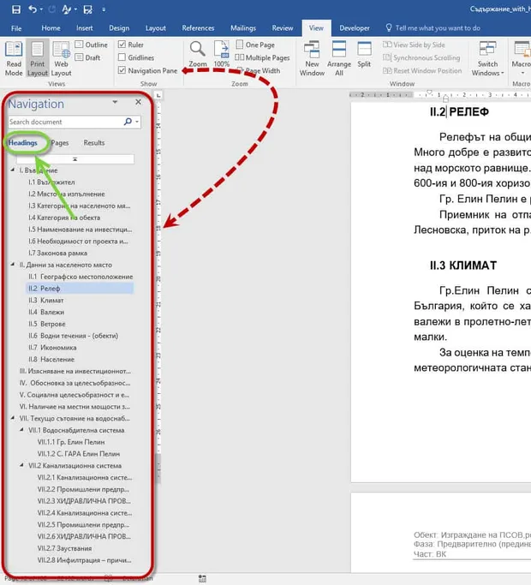
Task: Click the Save icon in quick access toolbar
Action: [16, 9]
